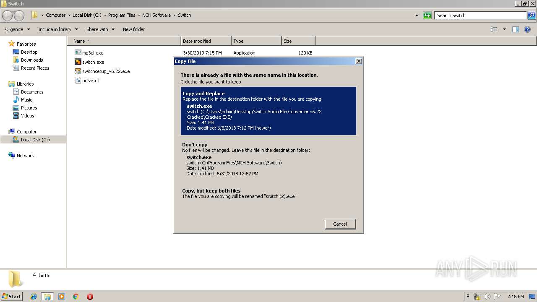Sort by the Type column header

tap(256, 41)
